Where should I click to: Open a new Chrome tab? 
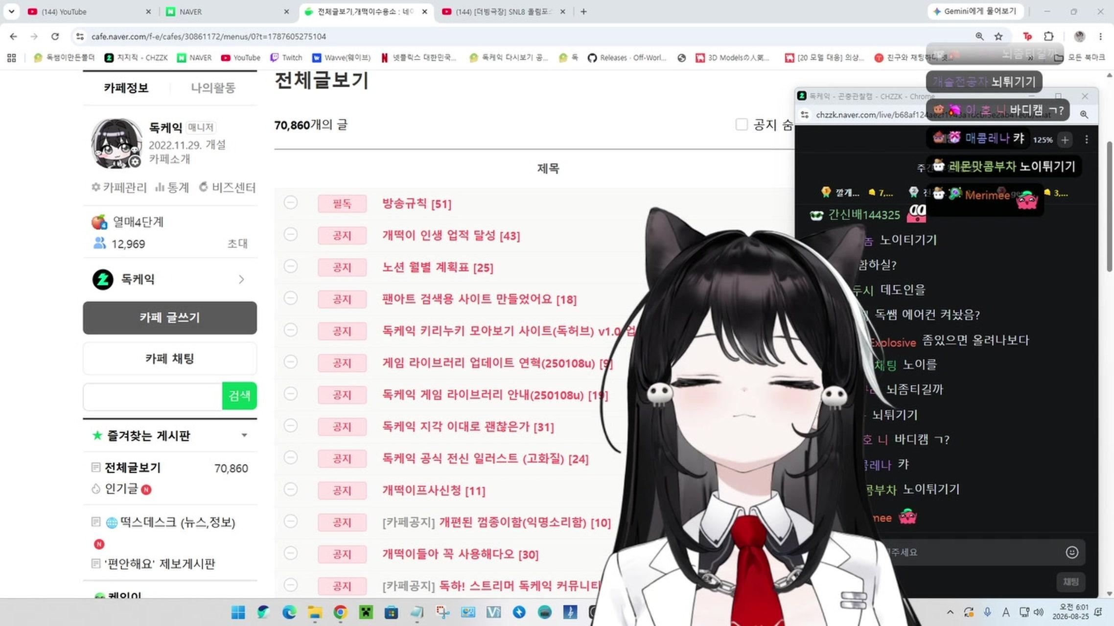pyautogui.click(x=583, y=11)
